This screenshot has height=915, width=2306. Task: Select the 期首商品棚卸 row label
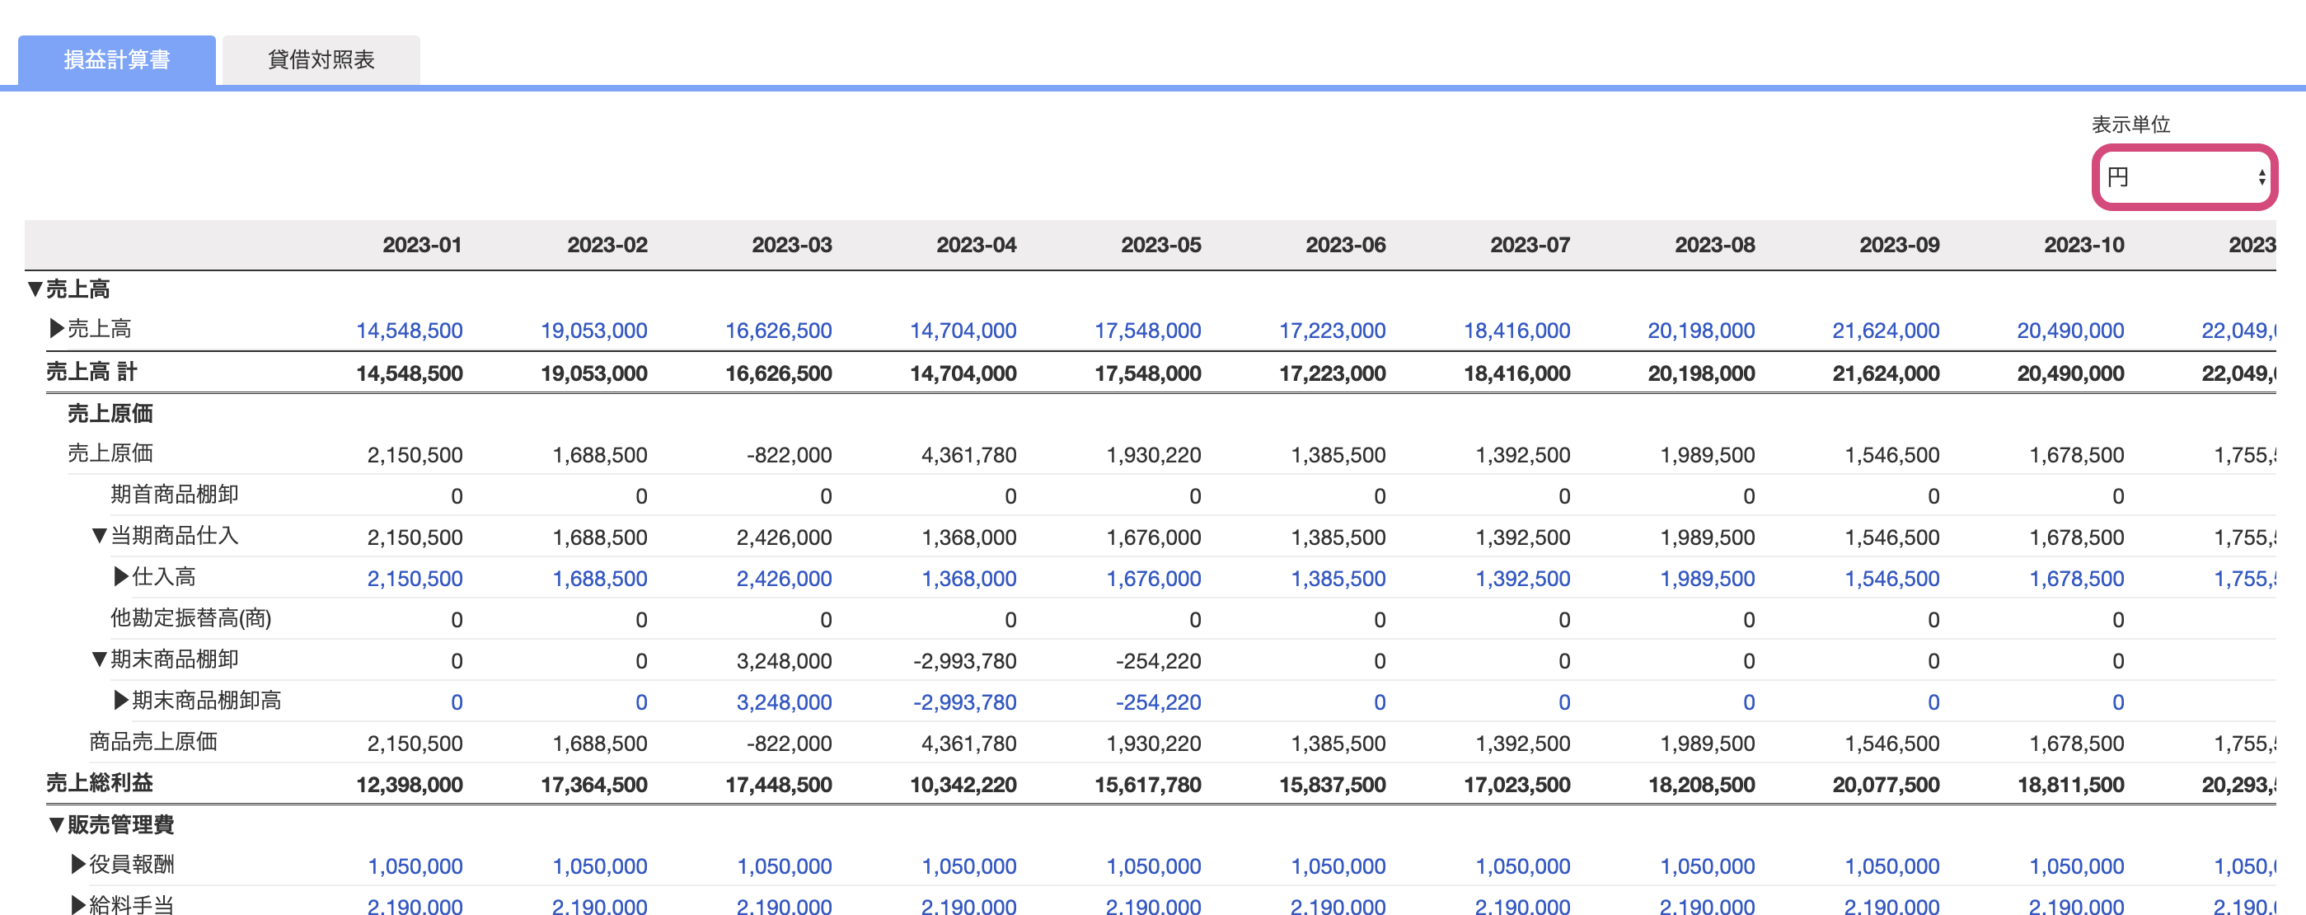[x=175, y=495]
